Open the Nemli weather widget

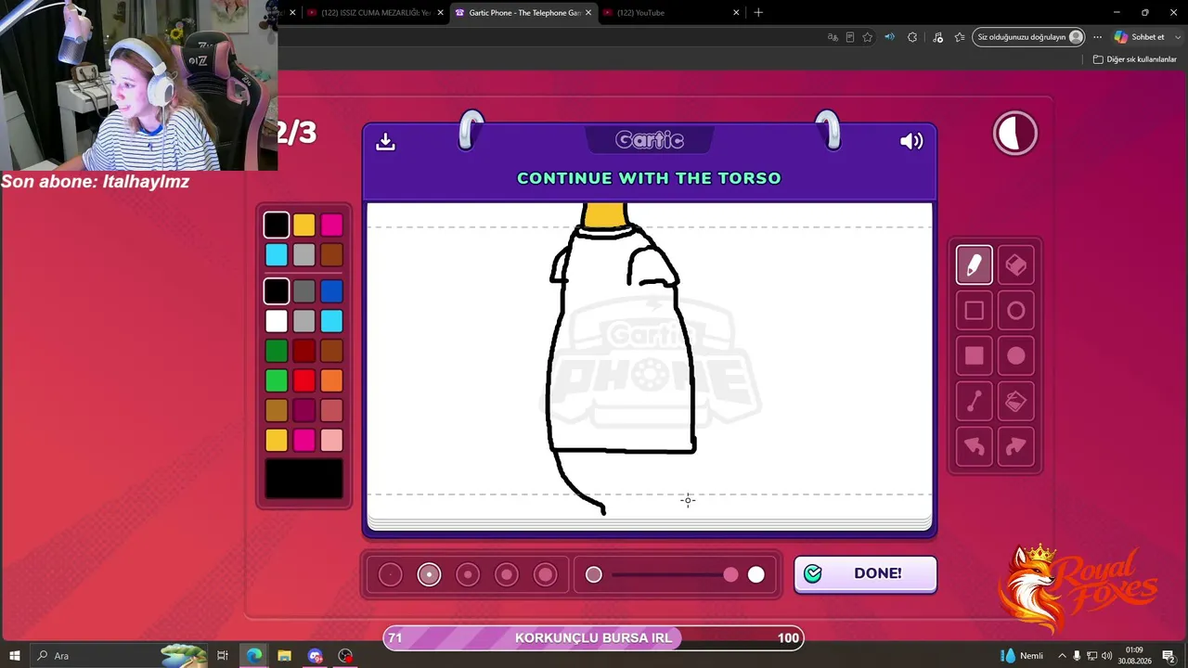tap(1021, 656)
